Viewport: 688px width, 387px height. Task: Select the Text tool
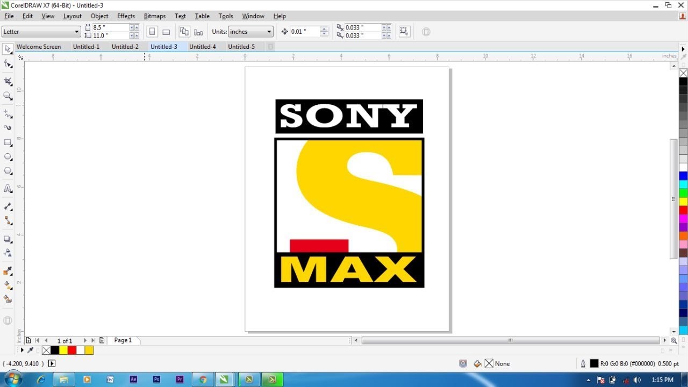(x=8, y=189)
